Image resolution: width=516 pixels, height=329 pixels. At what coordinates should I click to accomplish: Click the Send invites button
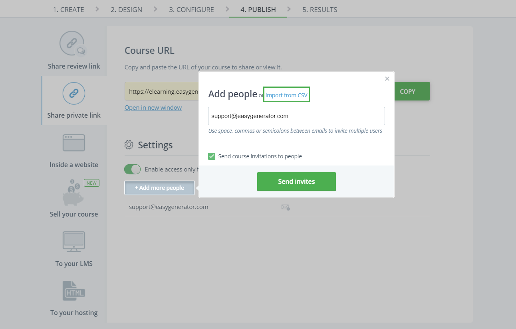[x=296, y=181]
